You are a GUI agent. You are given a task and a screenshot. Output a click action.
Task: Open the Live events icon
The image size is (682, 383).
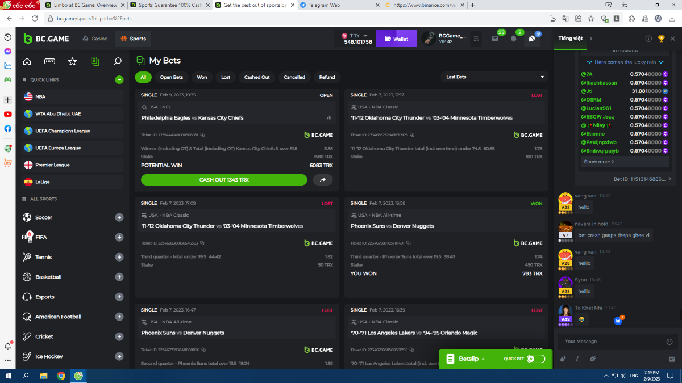pos(49,61)
